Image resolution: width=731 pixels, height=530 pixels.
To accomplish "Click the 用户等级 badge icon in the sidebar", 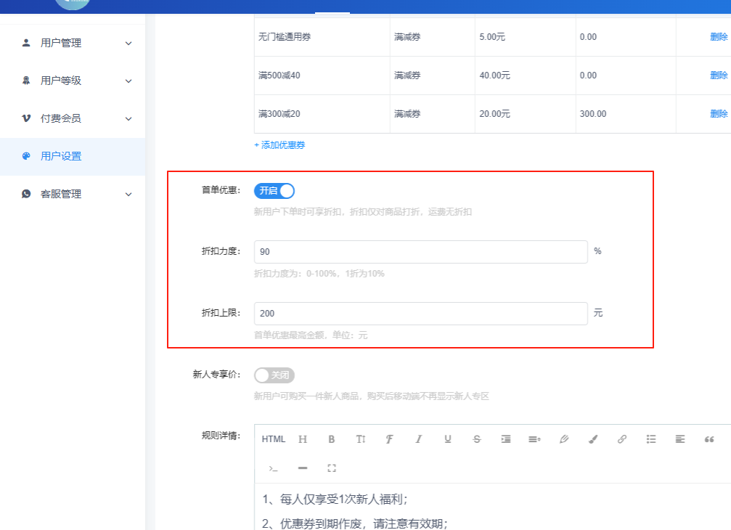I will (x=26, y=81).
